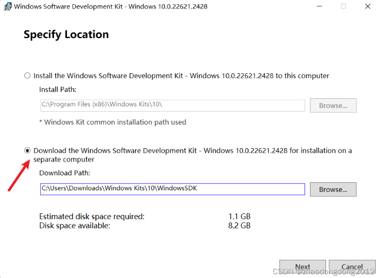Click the Specify Location heading
379x278 pixels.
66,35
